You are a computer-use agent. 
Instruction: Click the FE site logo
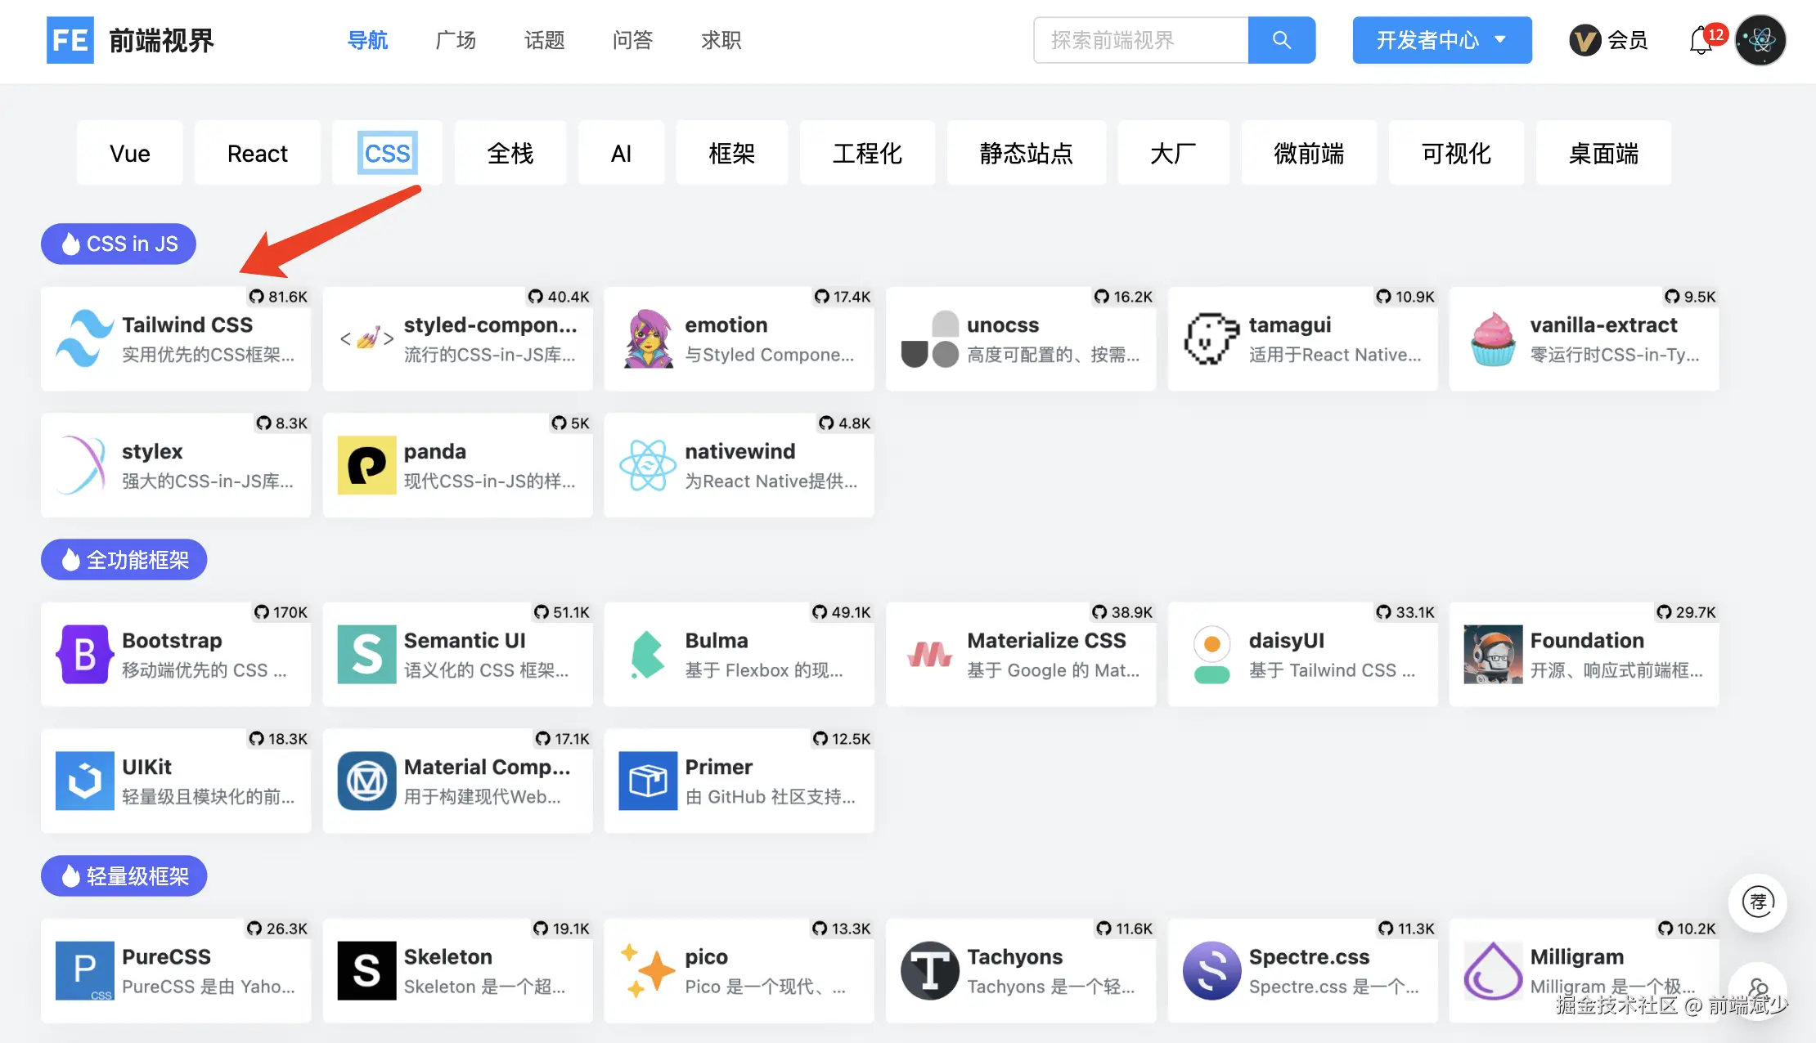(70, 40)
